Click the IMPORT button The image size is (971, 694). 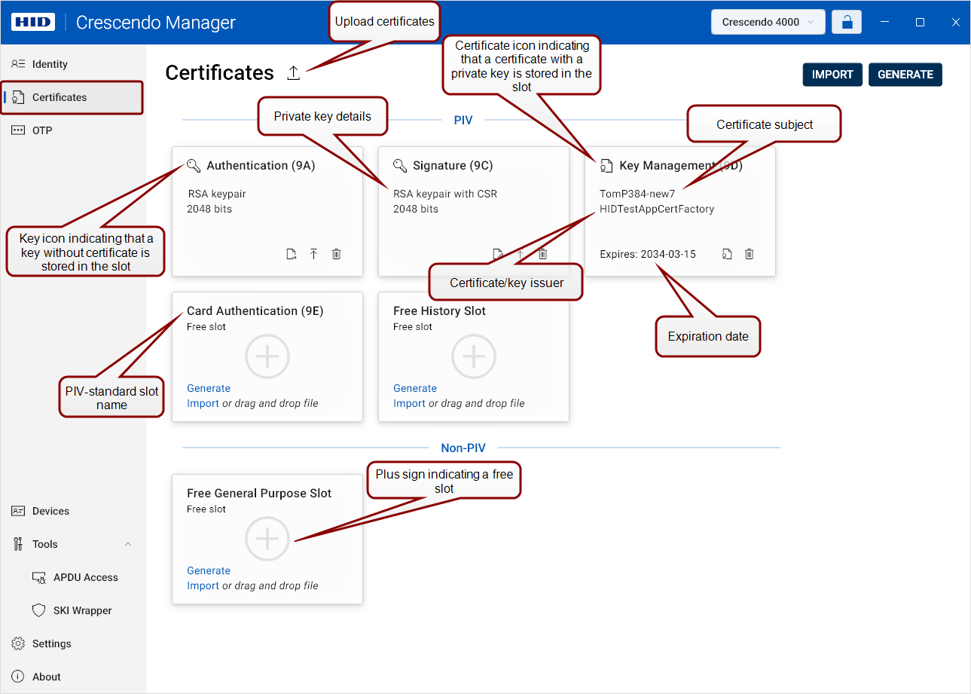(832, 75)
